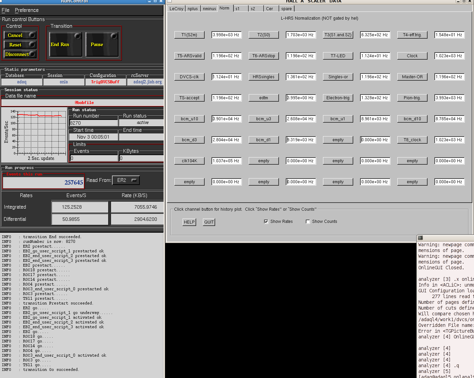Click the KBytes limit input field
Viewport: 474px width, 378px height.
(x=141, y=158)
